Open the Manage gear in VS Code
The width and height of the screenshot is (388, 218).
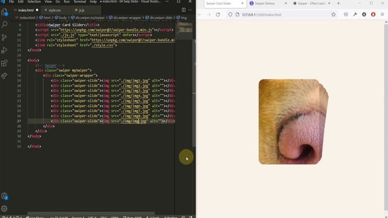pos(4,208)
